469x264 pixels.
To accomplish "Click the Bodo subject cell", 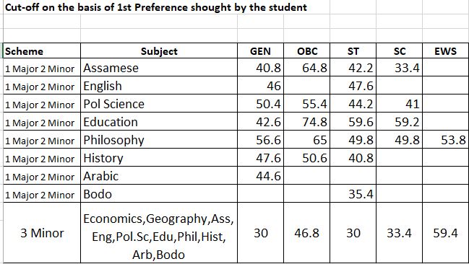I will coord(159,193).
